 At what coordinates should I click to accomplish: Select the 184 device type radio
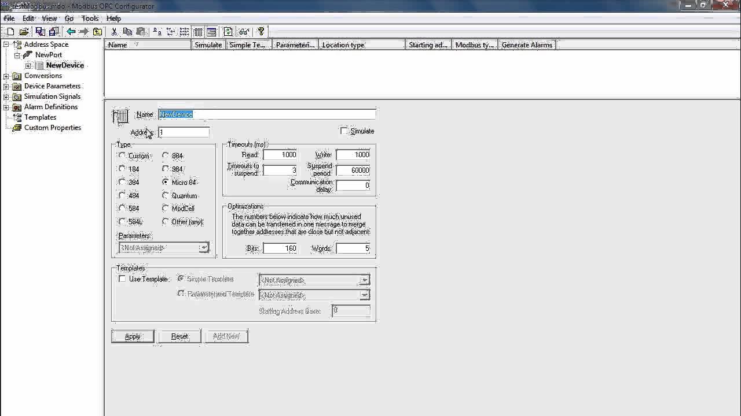tap(122, 169)
